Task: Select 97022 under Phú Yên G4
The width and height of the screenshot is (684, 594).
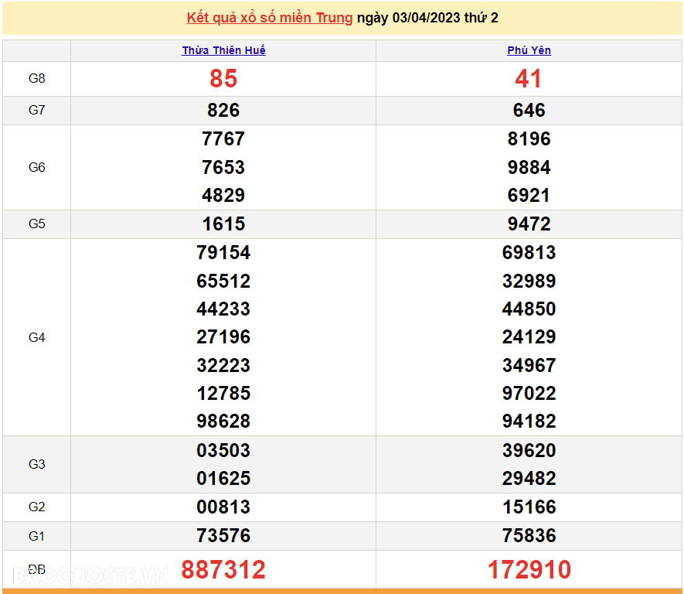Action: coord(529,393)
